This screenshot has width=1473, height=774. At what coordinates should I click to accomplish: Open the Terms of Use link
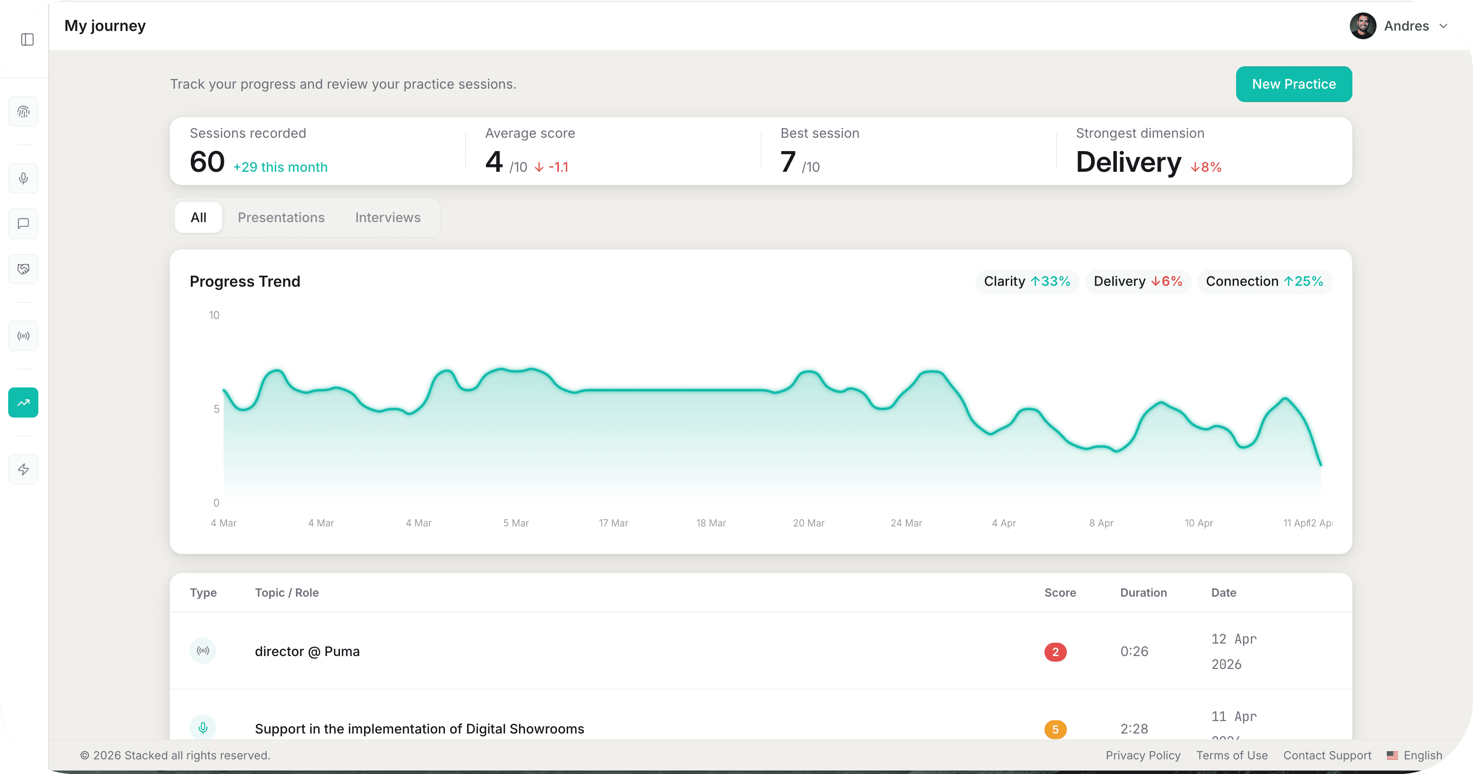(1232, 755)
